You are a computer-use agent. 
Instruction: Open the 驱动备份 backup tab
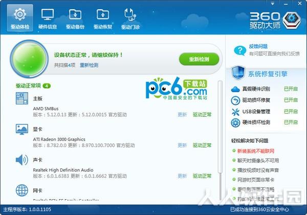(x=75, y=18)
